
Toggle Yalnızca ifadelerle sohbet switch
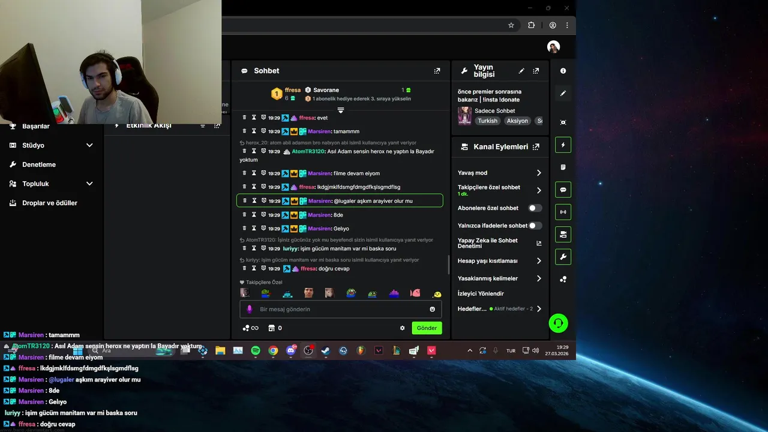[x=535, y=226]
